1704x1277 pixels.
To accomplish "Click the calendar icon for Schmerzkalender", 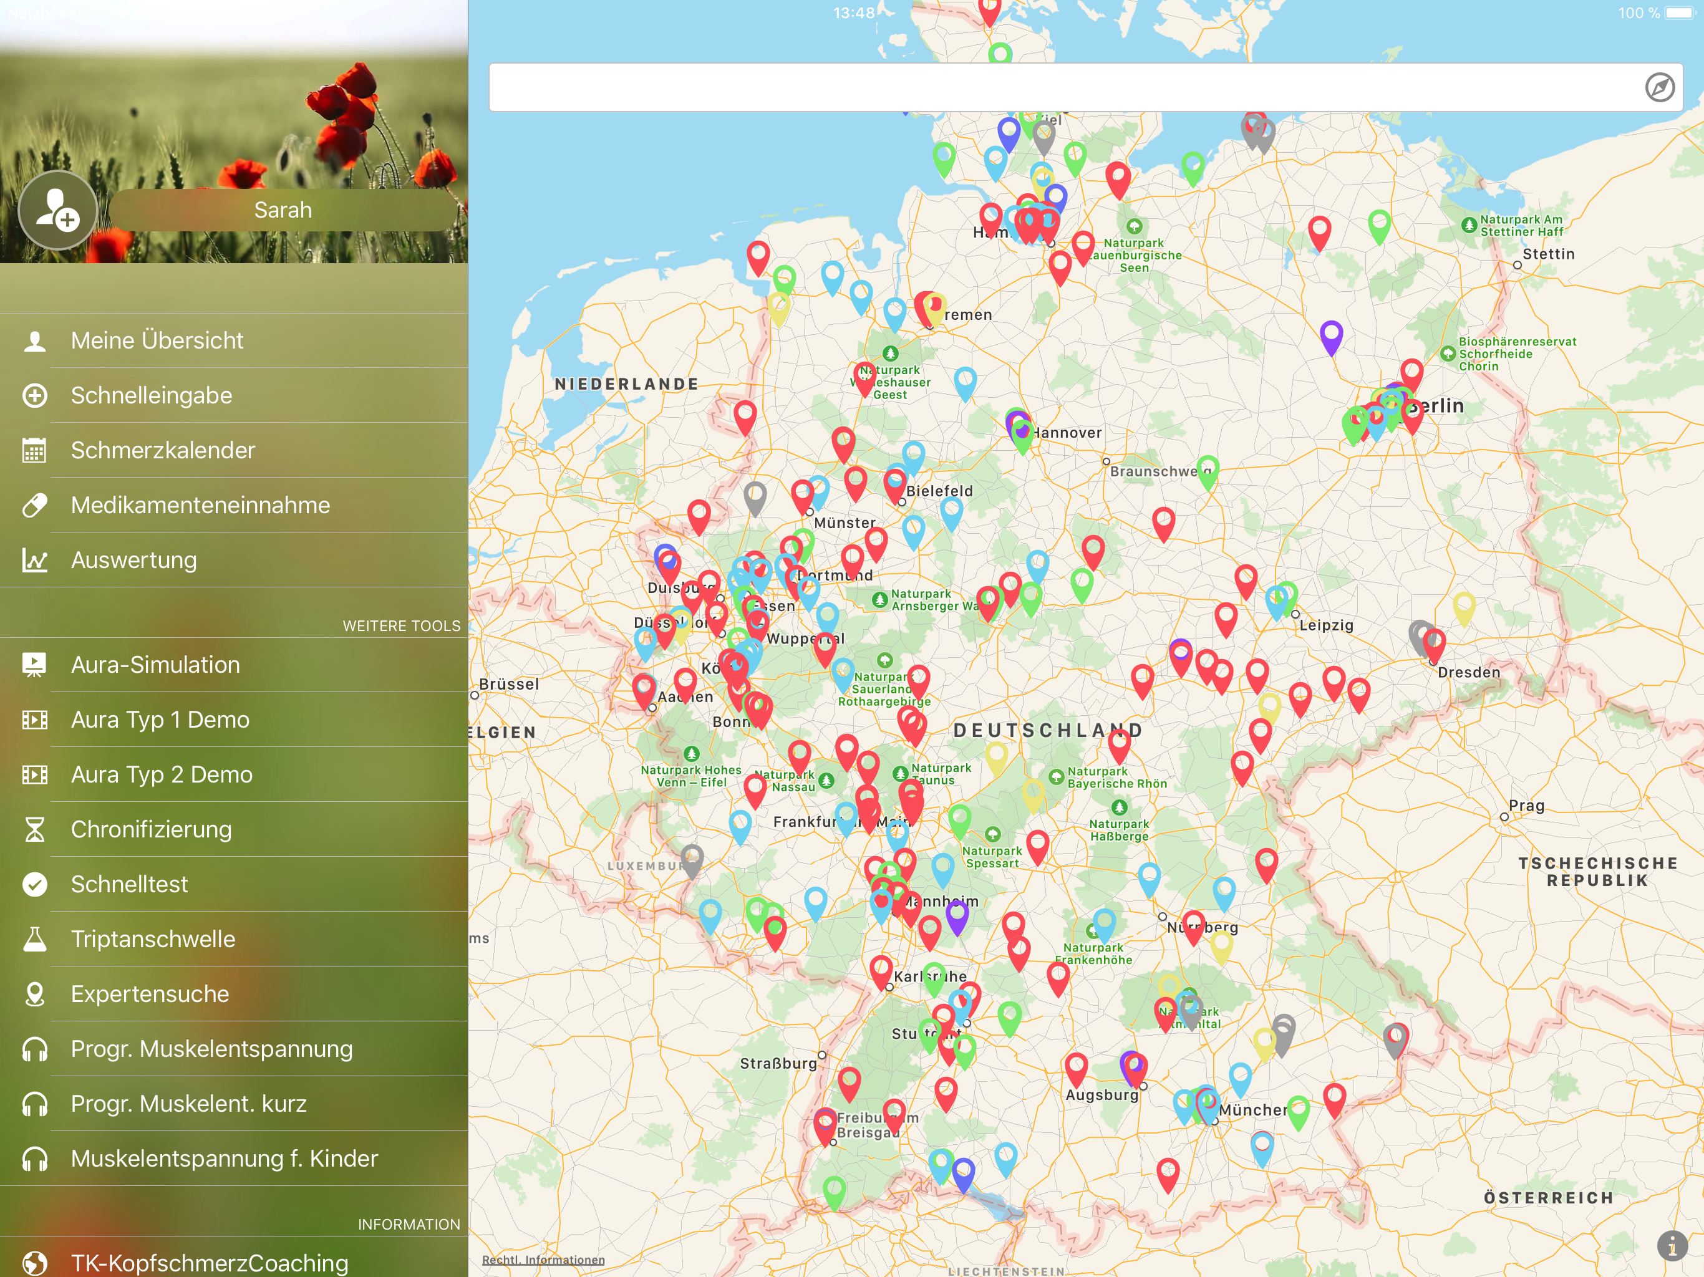I will pos(35,450).
